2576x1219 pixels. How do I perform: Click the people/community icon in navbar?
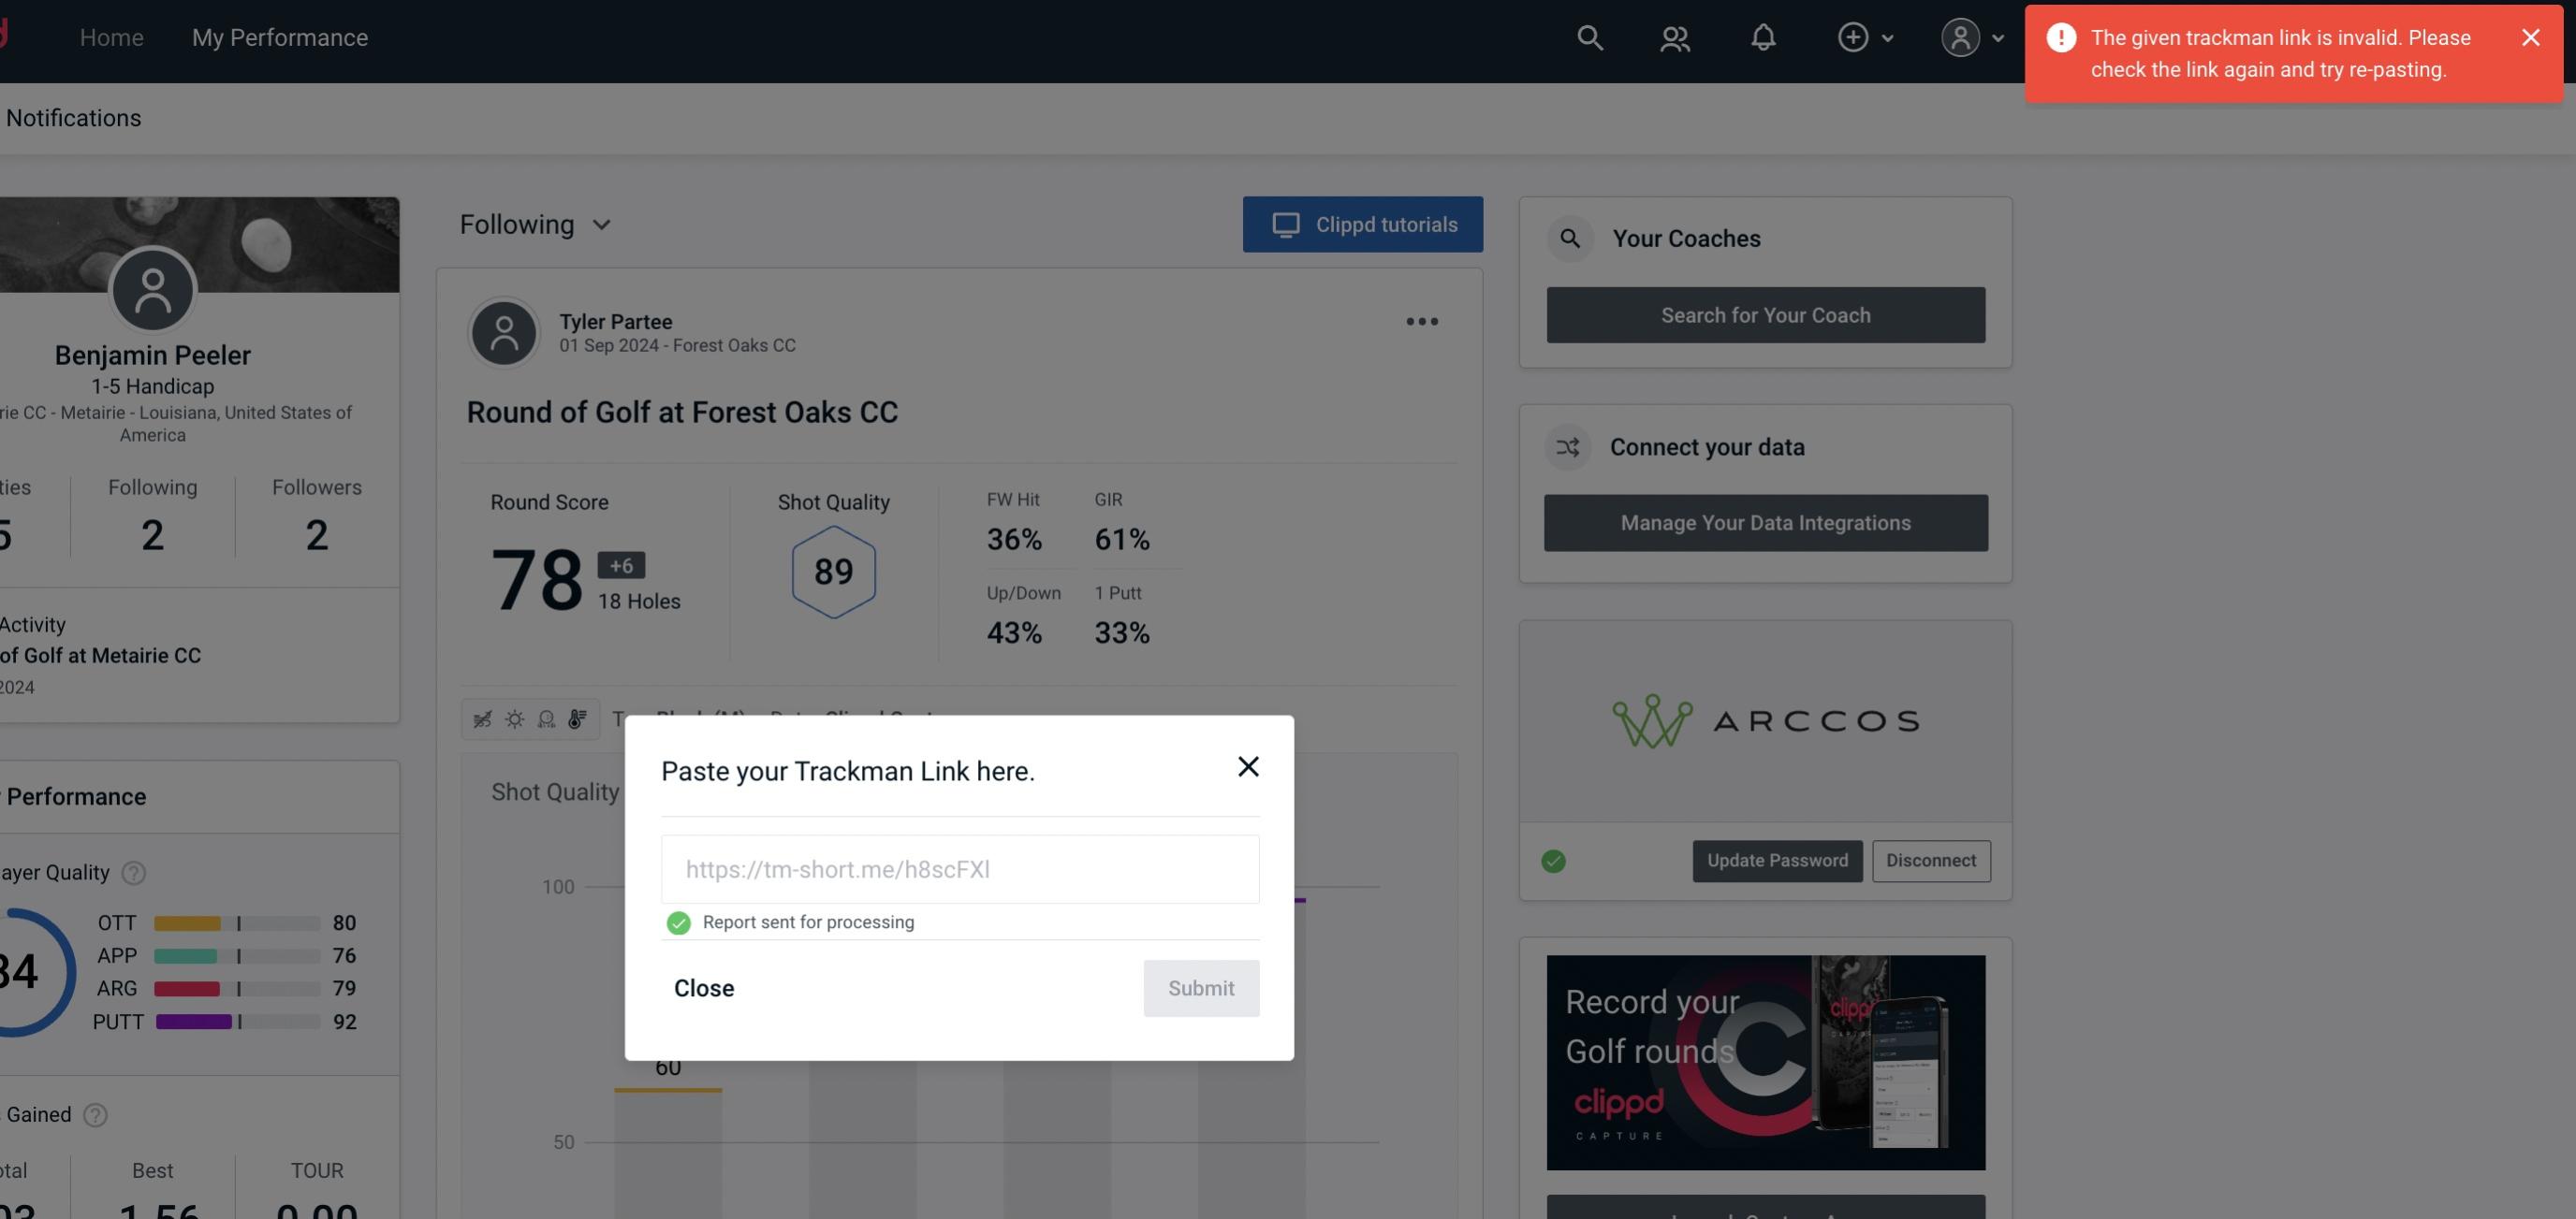(x=1674, y=36)
